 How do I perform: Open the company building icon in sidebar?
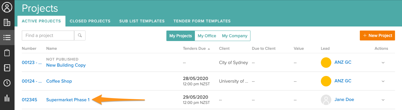[x=7, y=22]
